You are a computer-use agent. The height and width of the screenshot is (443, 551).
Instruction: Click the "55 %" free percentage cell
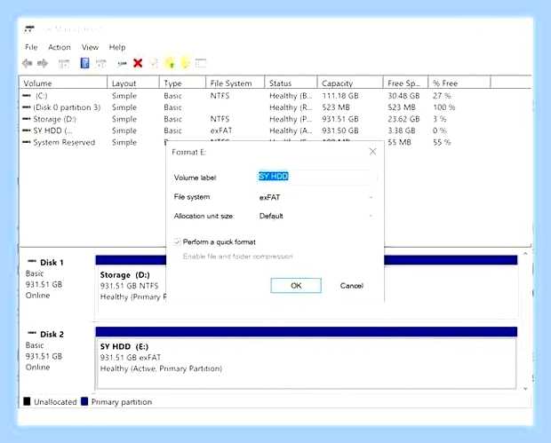[442, 142]
